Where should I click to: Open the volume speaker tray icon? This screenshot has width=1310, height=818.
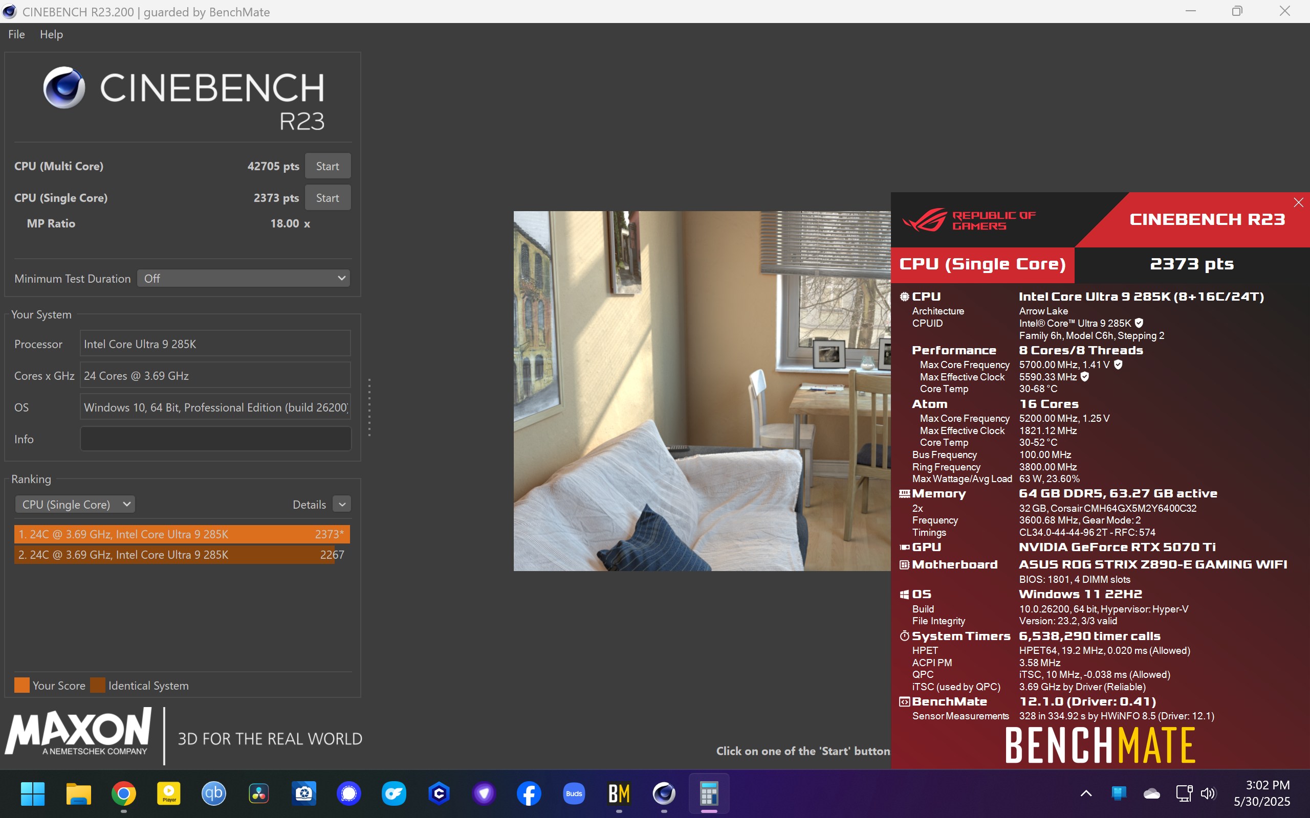tap(1208, 793)
